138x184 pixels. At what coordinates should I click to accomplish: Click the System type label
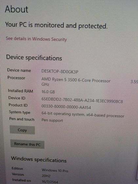tap(20, 112)
